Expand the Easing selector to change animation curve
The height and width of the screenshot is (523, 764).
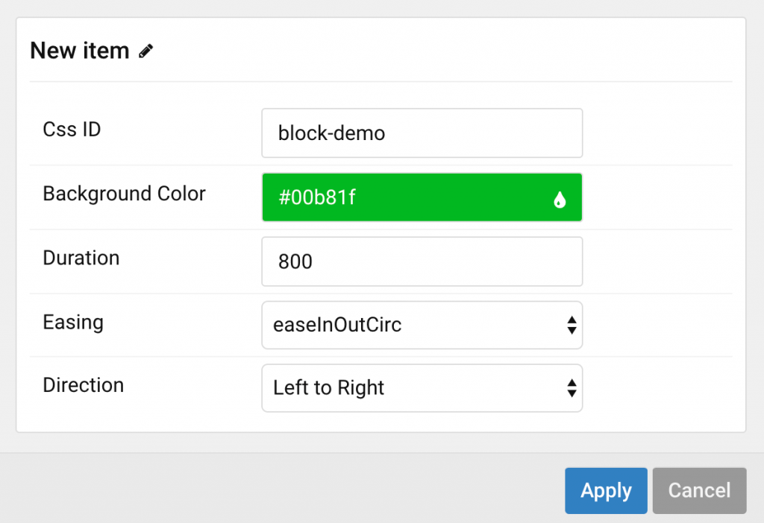click(422, 325)
